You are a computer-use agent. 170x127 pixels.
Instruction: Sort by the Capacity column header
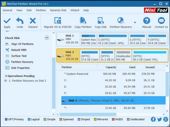pyautogui.click(x=107, y=67)
